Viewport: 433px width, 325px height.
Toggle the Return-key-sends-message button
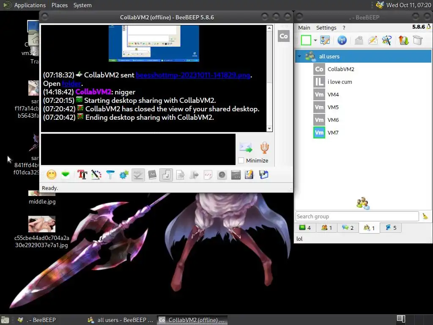[166, 175]
